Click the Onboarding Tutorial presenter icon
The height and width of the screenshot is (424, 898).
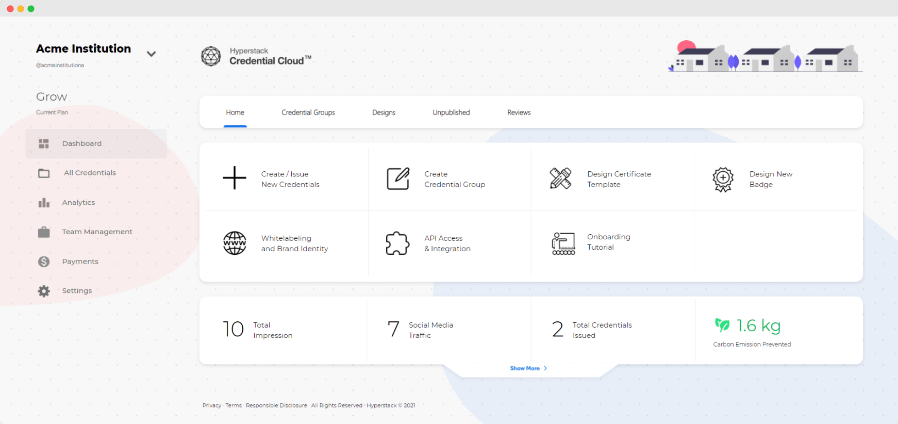pos(563,243)
